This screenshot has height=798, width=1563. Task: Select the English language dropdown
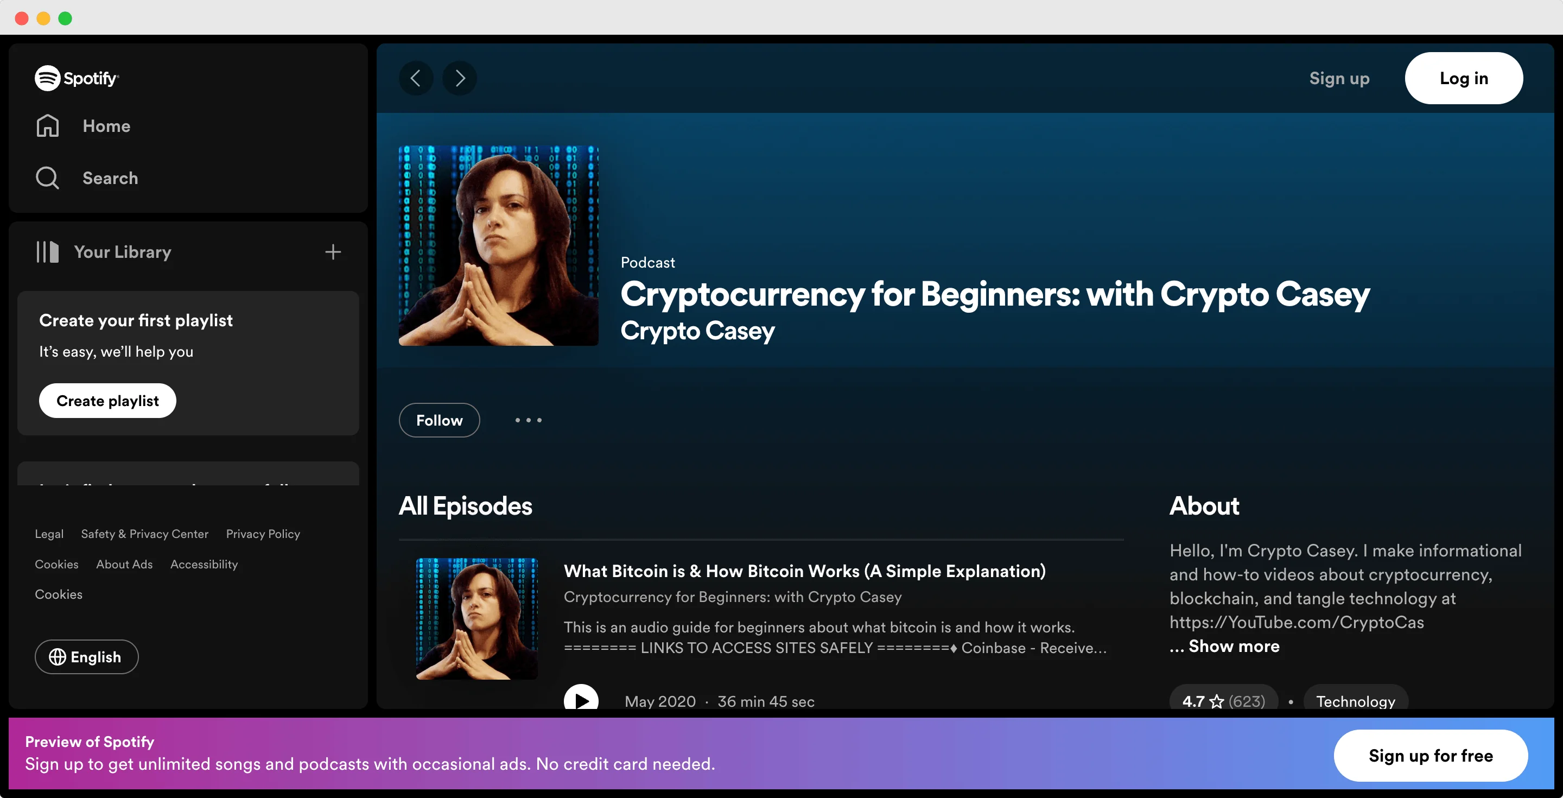[86, 656]
